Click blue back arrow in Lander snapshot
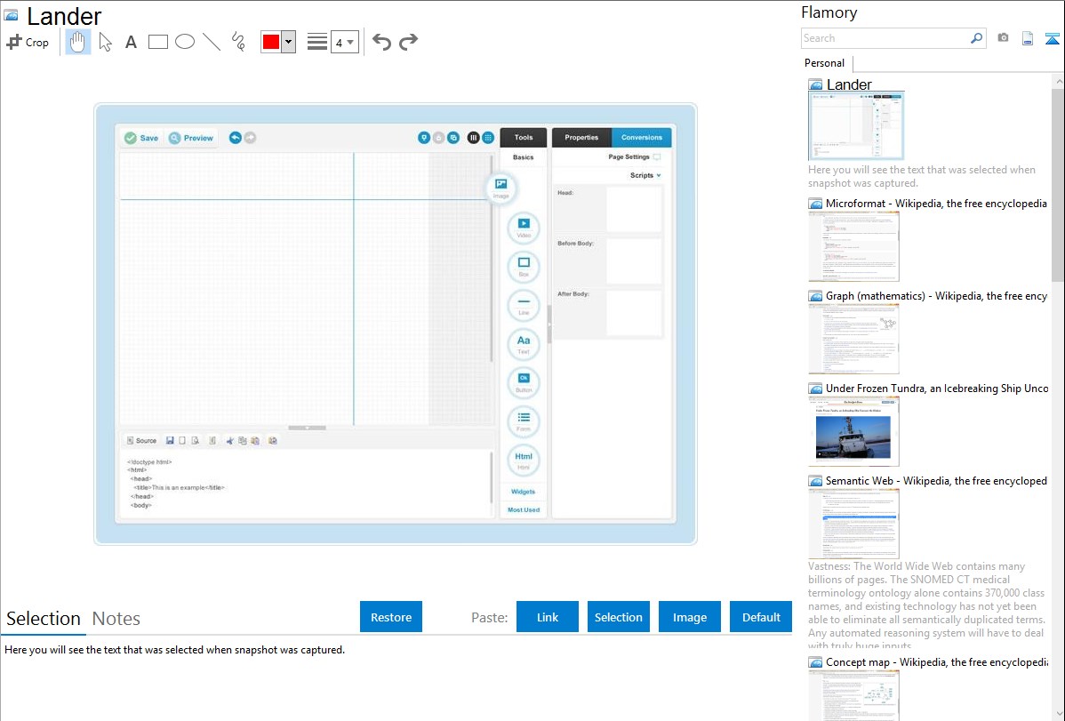 [x=235, y=137]
